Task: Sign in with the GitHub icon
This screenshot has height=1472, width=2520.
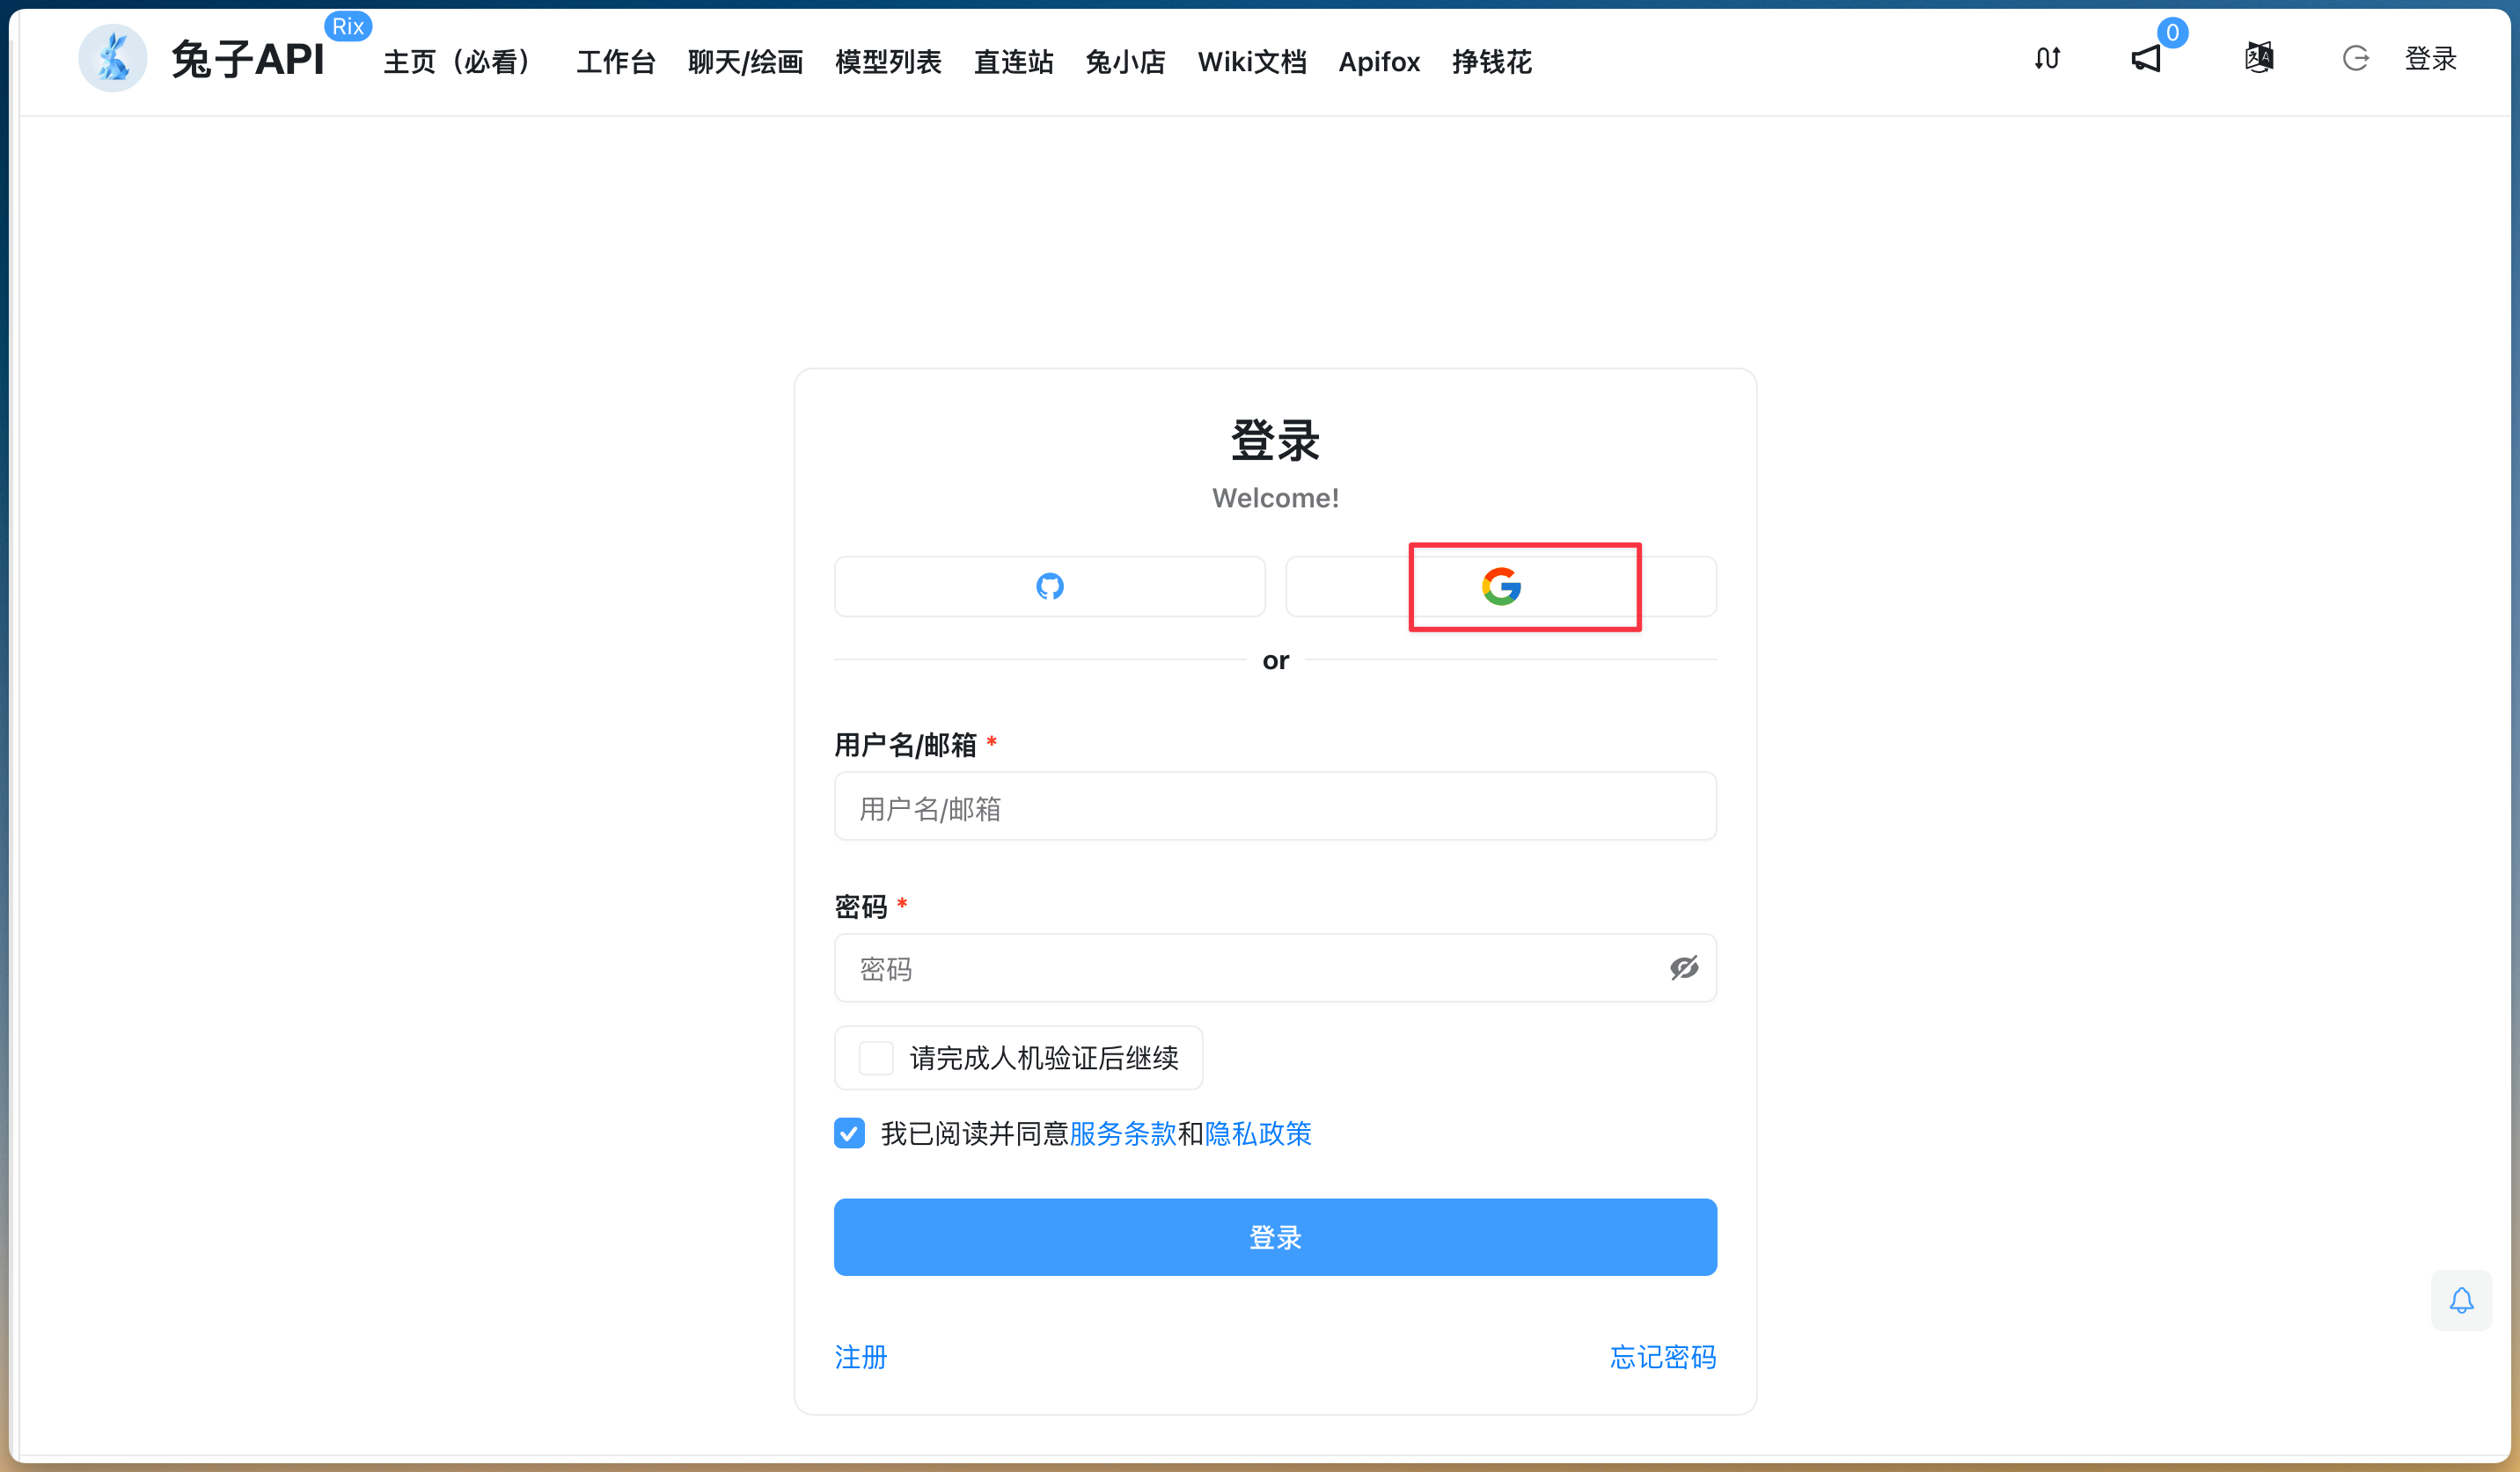Action: (1049, 587)
